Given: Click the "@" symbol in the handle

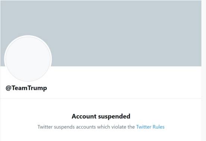Looking at the screenshot, I should (x=9, y=88).
